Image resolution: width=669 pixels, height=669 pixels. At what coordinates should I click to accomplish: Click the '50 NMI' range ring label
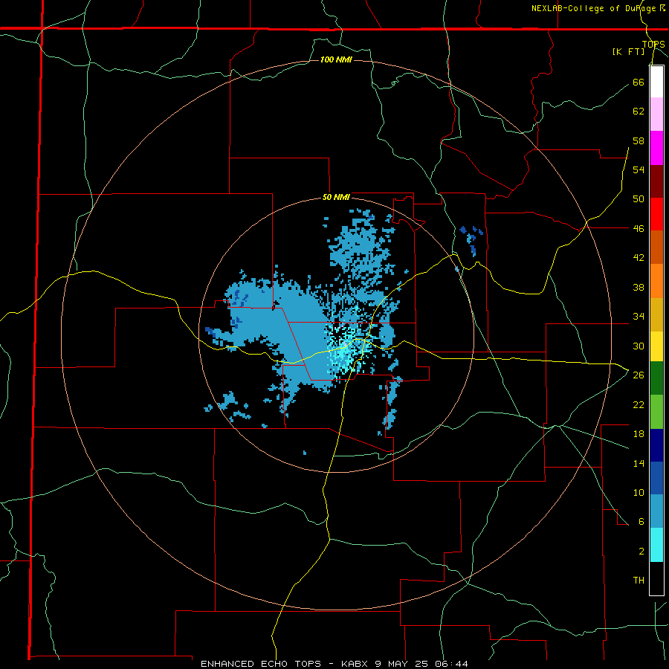point(336,197)
